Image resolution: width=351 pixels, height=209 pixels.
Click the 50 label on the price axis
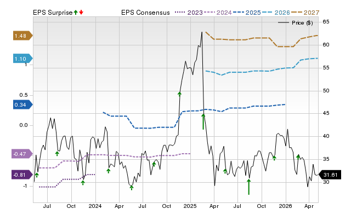point(326,91)
